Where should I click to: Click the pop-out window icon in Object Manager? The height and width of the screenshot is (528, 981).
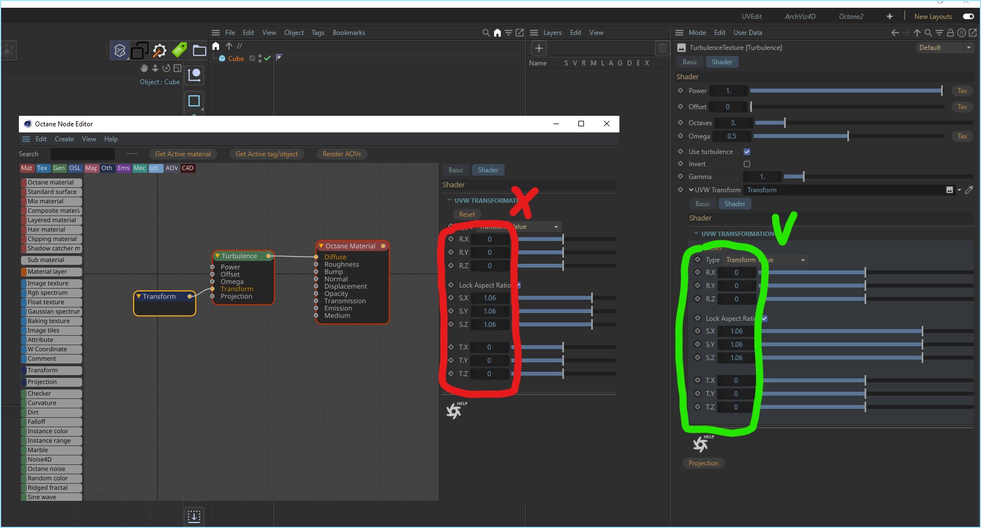pos(520,33)
